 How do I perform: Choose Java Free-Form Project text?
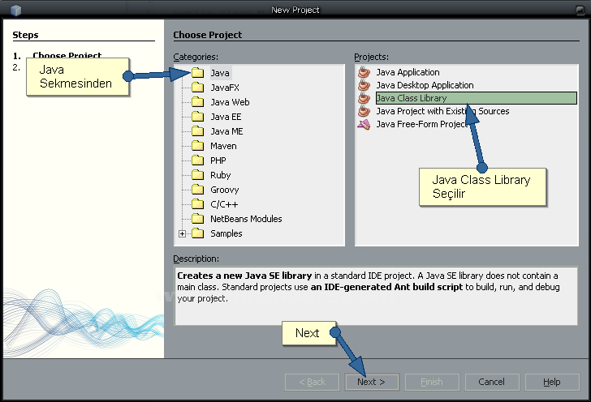(422, 124)
